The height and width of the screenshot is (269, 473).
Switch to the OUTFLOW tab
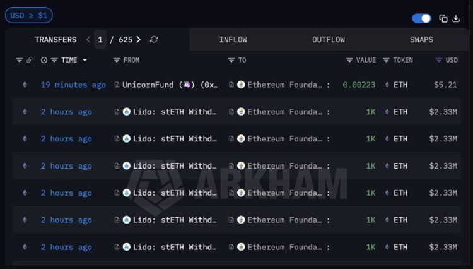[329, 40]
